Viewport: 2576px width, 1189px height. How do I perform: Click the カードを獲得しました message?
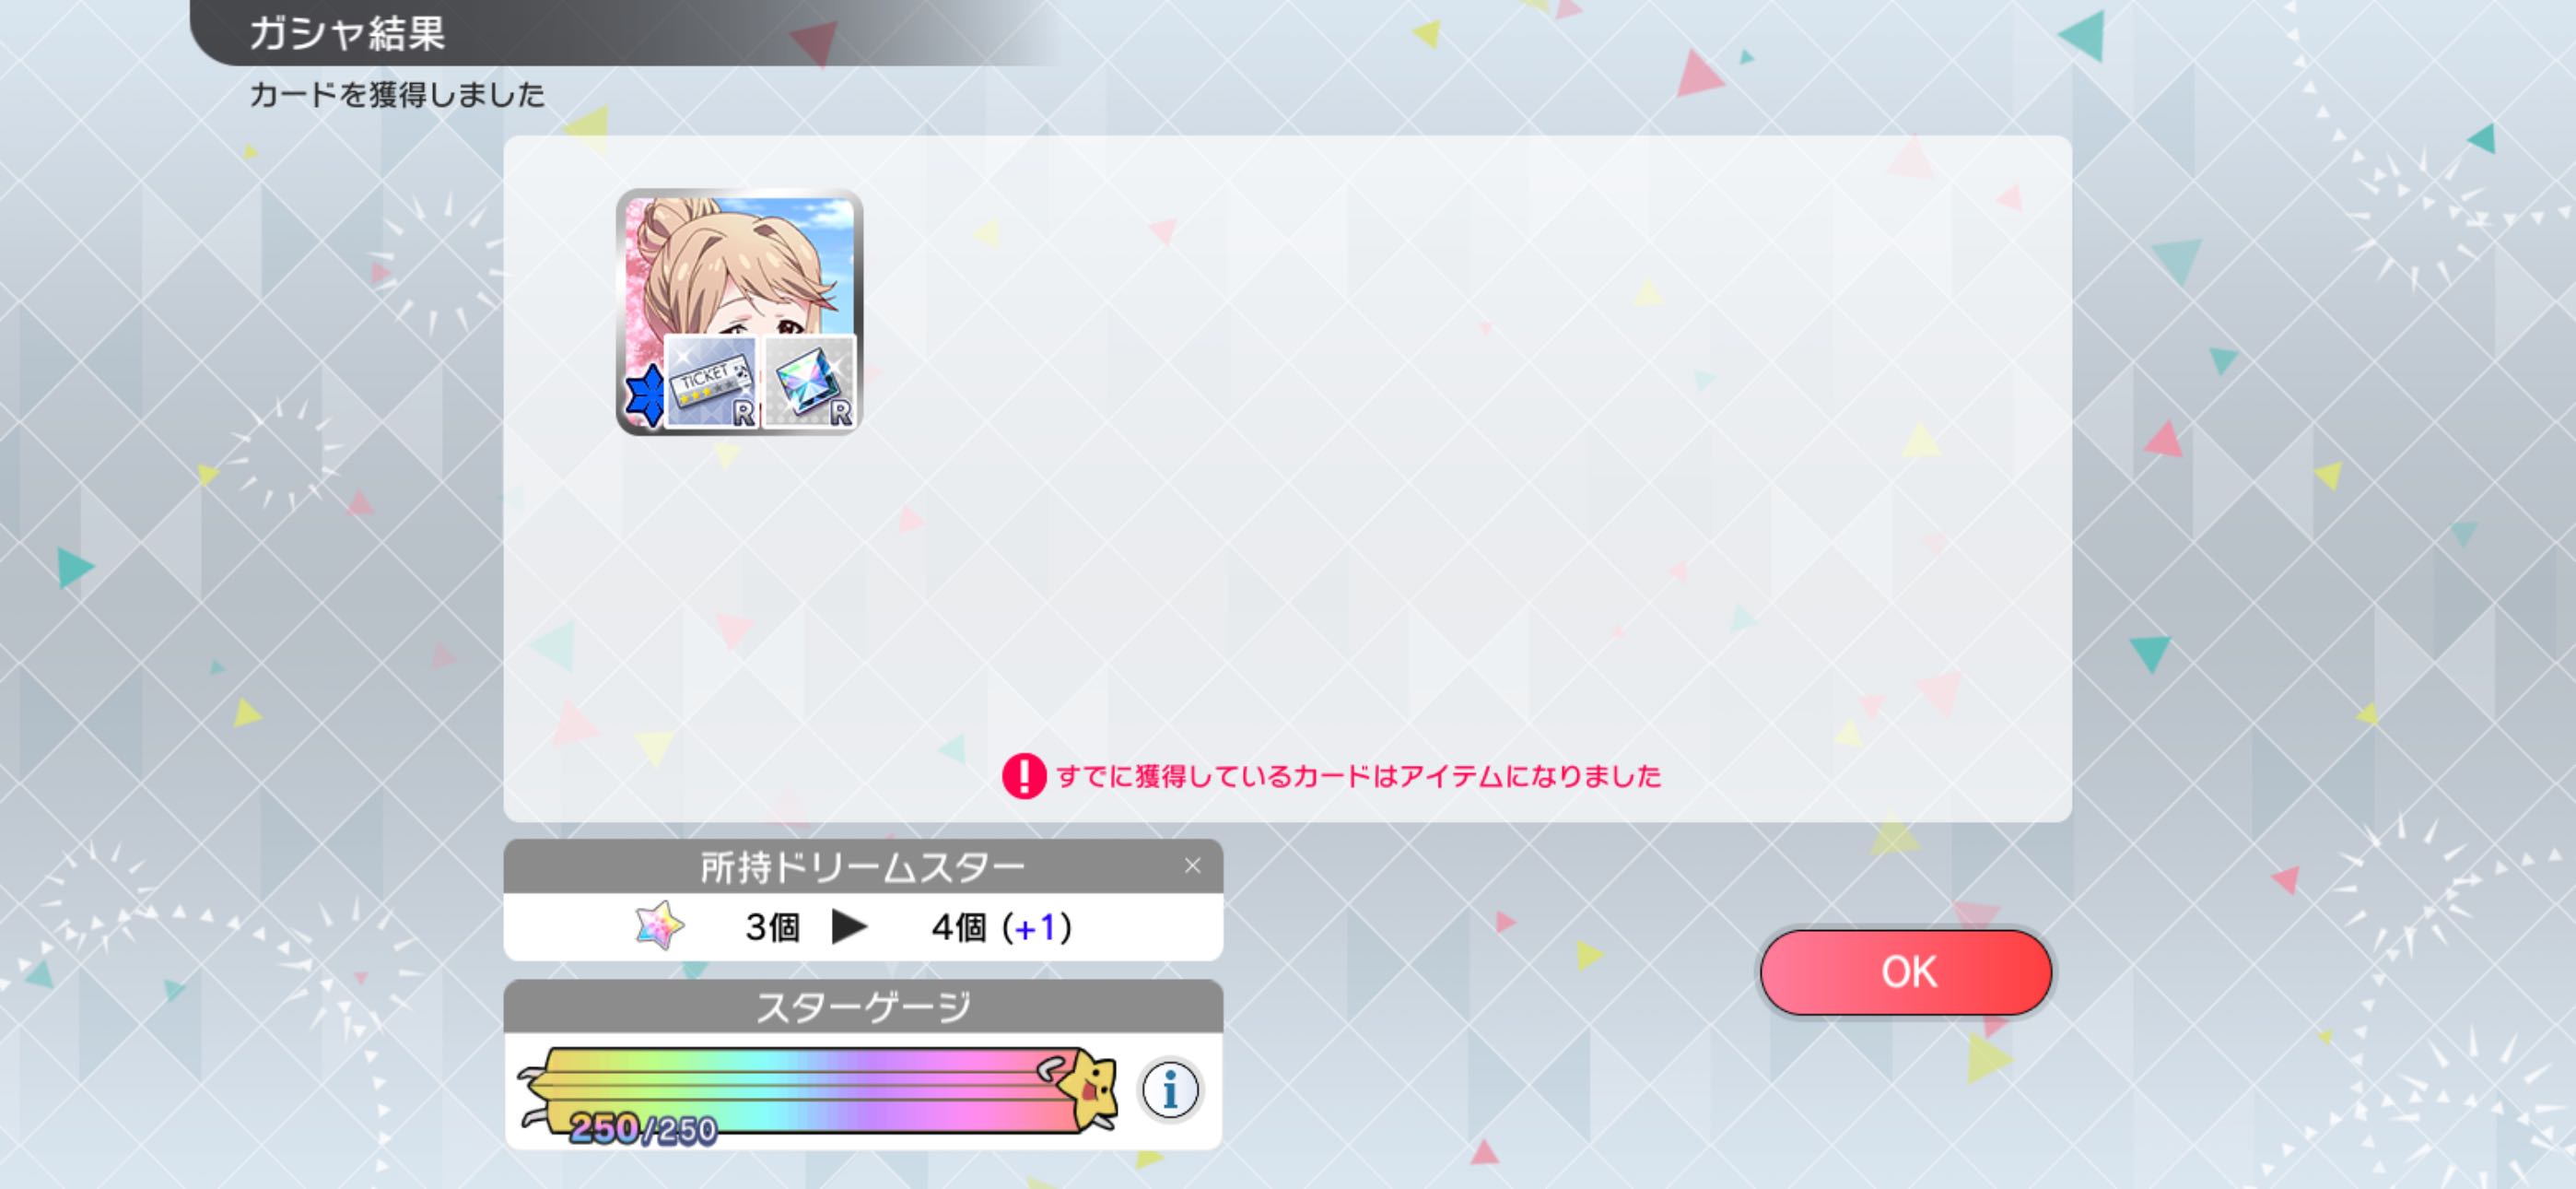tap(397, 94)
